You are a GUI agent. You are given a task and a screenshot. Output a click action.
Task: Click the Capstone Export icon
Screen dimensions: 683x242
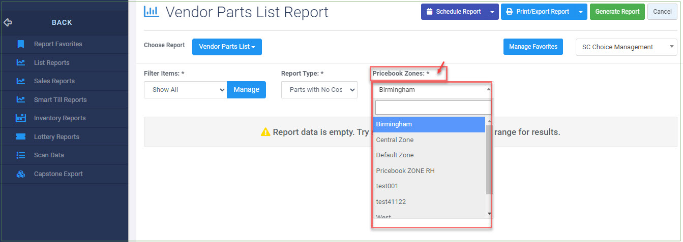21,174
